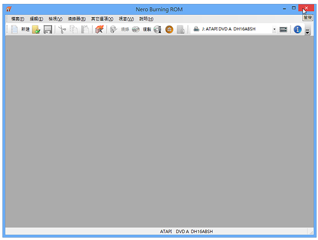Click the 複製 copy label
The height and width of the screenshot is (240, 318).
point(147,29)
